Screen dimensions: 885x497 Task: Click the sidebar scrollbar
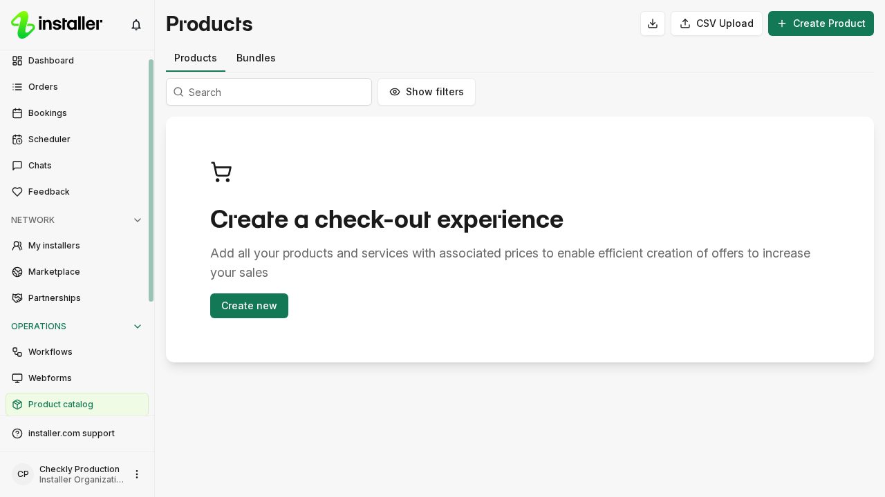151,181
